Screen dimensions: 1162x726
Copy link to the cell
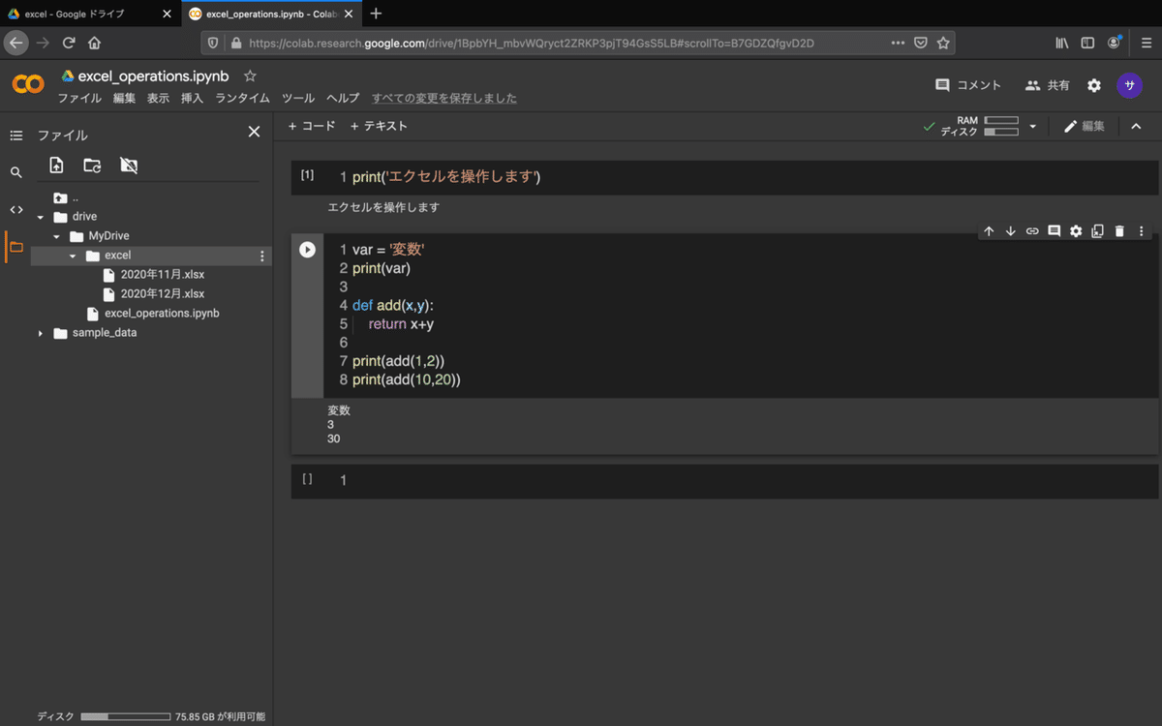click(x=1032, y=231)
